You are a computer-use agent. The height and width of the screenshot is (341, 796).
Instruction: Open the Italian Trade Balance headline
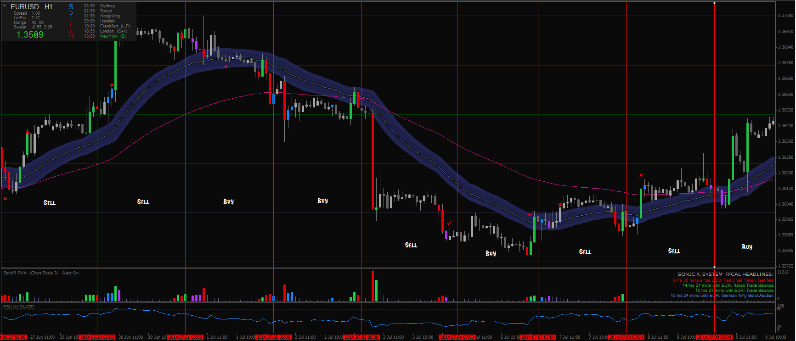728,285
